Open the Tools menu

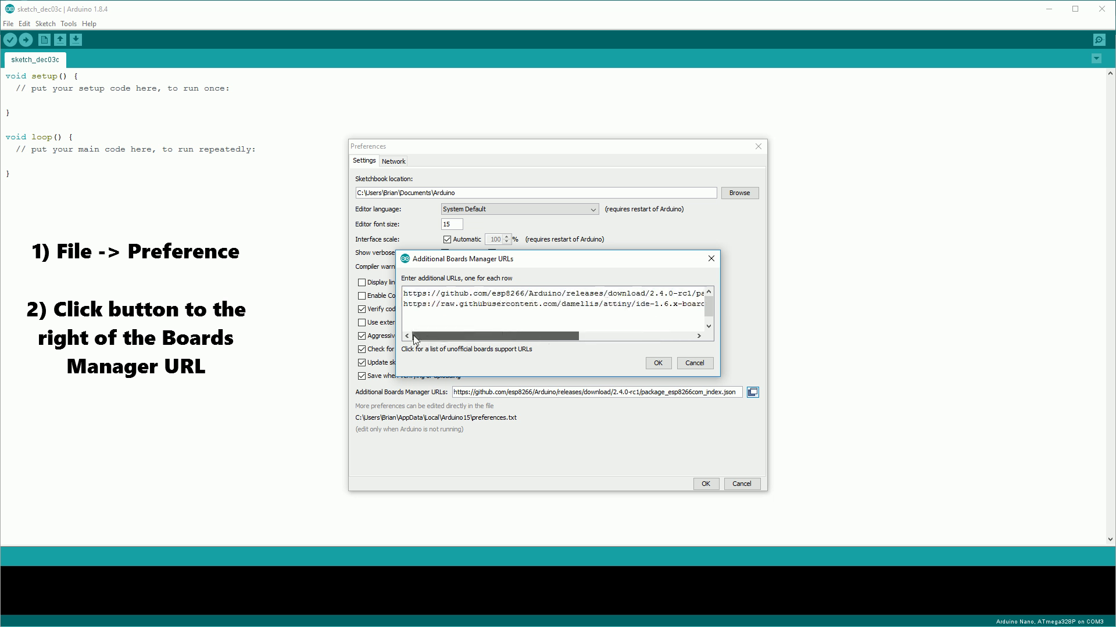(x=68, y=24)
